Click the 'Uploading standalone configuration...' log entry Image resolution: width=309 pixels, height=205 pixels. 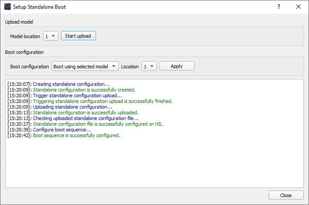coord(72,107)
